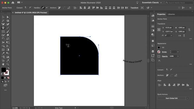Pick the Eyedropper tool

[x=3, y=53]
